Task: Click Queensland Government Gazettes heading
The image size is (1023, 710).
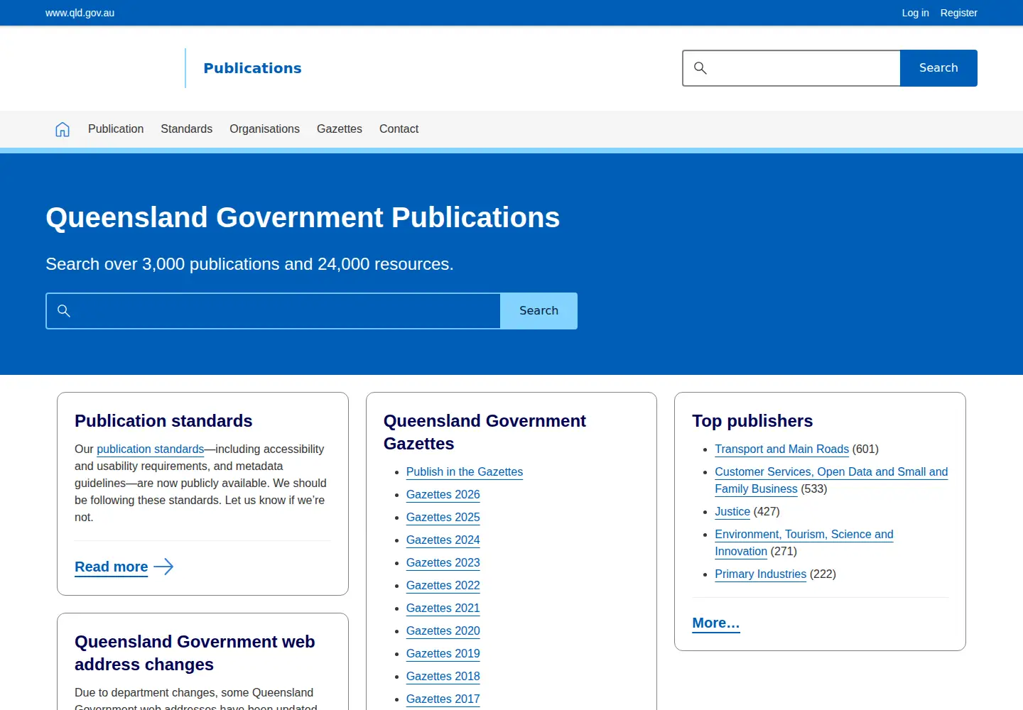Action: pos(485,432)
